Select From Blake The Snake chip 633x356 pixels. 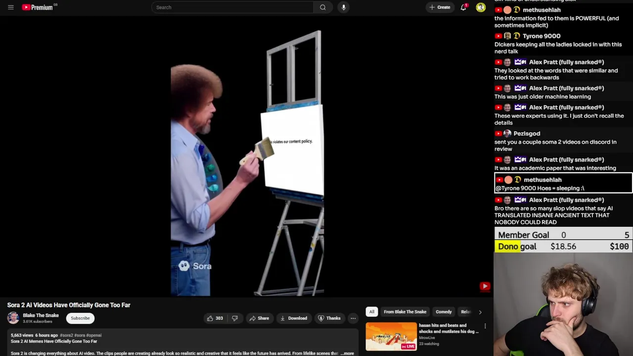click(x=405, y=312)
